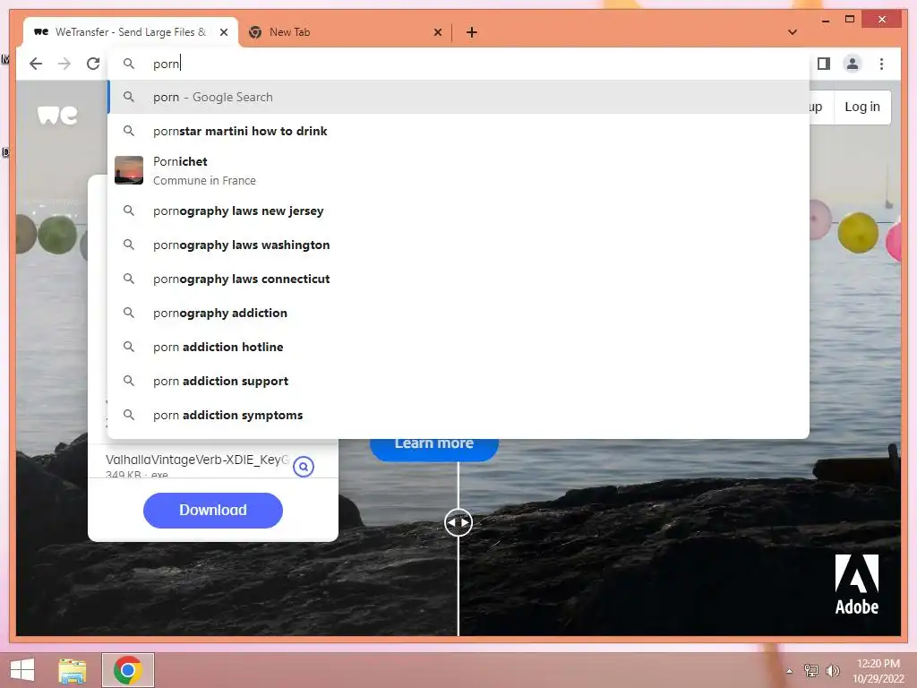Image resolution: width=917 pixels, height=688 pixels.
Task: Select the Pornichet commune suggestion
Action: (x=458, y=170)
